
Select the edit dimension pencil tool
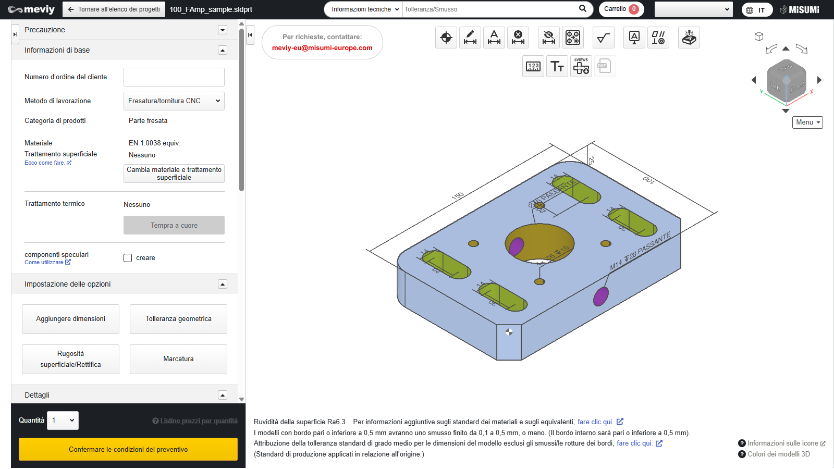tap(470, 38)
